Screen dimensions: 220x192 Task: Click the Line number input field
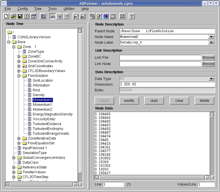click(x=113, y=184)
